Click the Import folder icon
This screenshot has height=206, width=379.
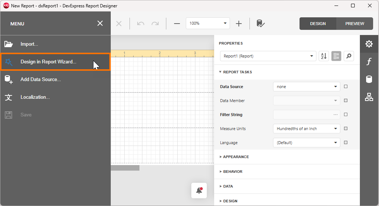[x=8, y=44]
